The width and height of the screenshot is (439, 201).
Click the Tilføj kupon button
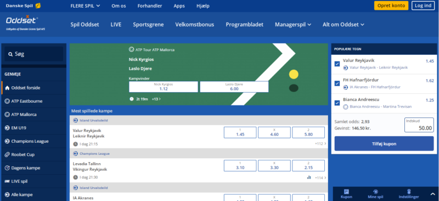point(384,144)
